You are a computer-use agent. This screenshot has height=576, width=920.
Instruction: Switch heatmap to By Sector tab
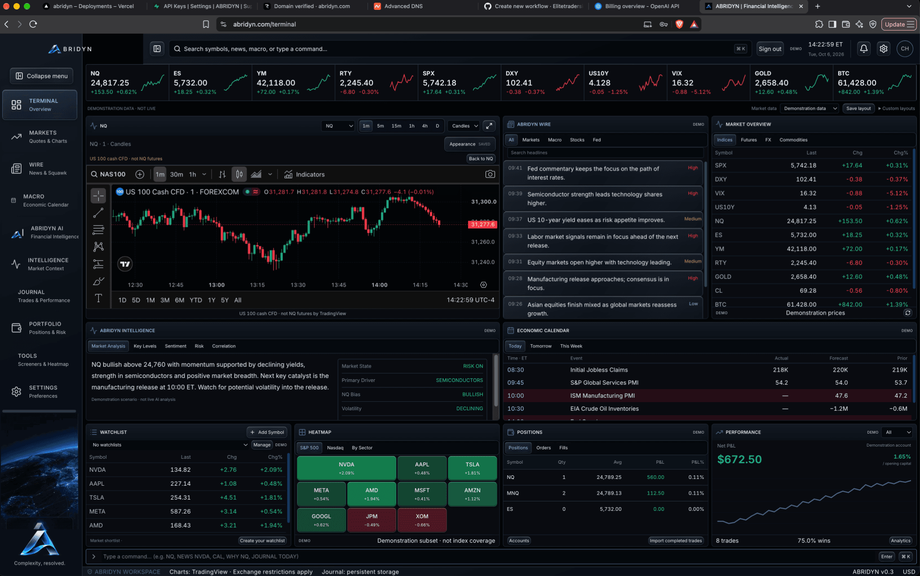pyautogui.click(x=362, y=448)
